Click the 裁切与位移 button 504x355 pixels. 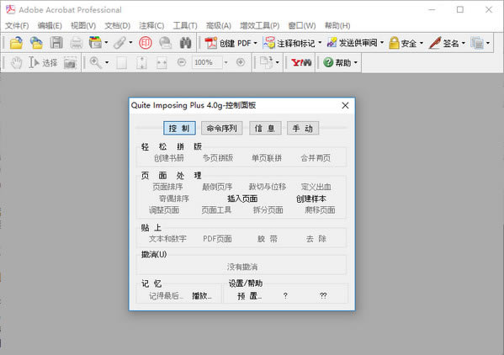tap(268, 187)
